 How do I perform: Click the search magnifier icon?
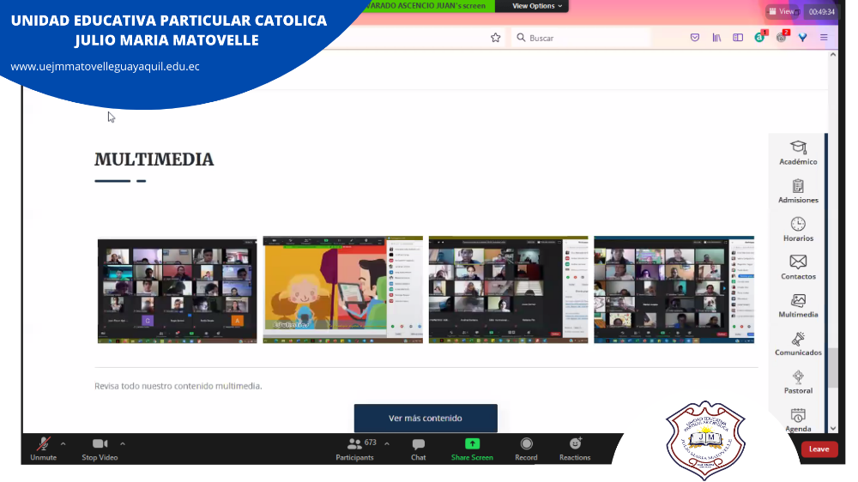(x=521, y=37)
